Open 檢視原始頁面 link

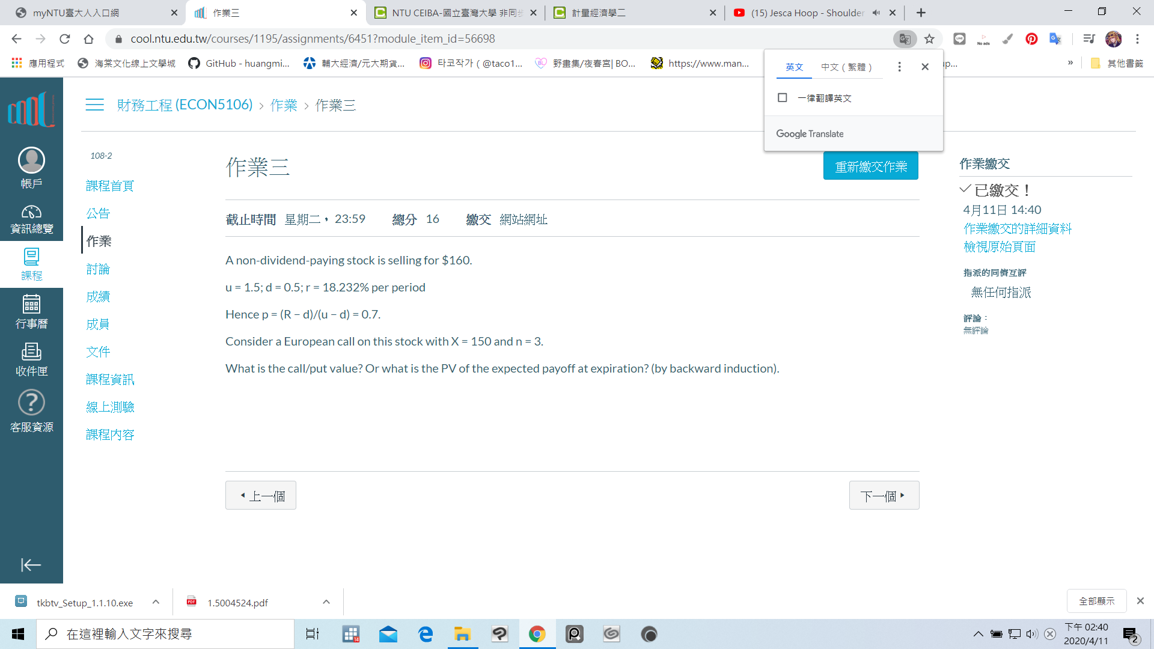click(1000, 246)
